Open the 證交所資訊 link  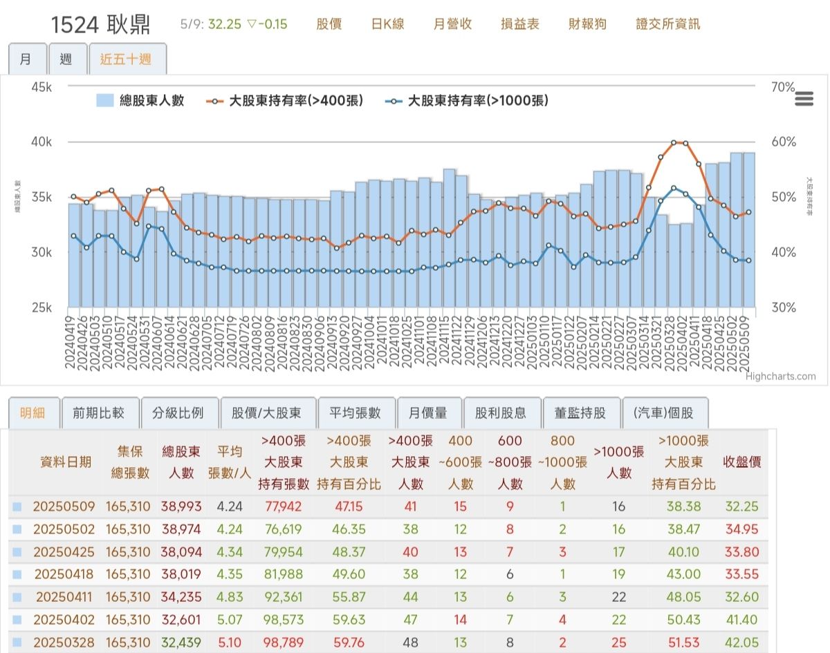coord(667,24)
